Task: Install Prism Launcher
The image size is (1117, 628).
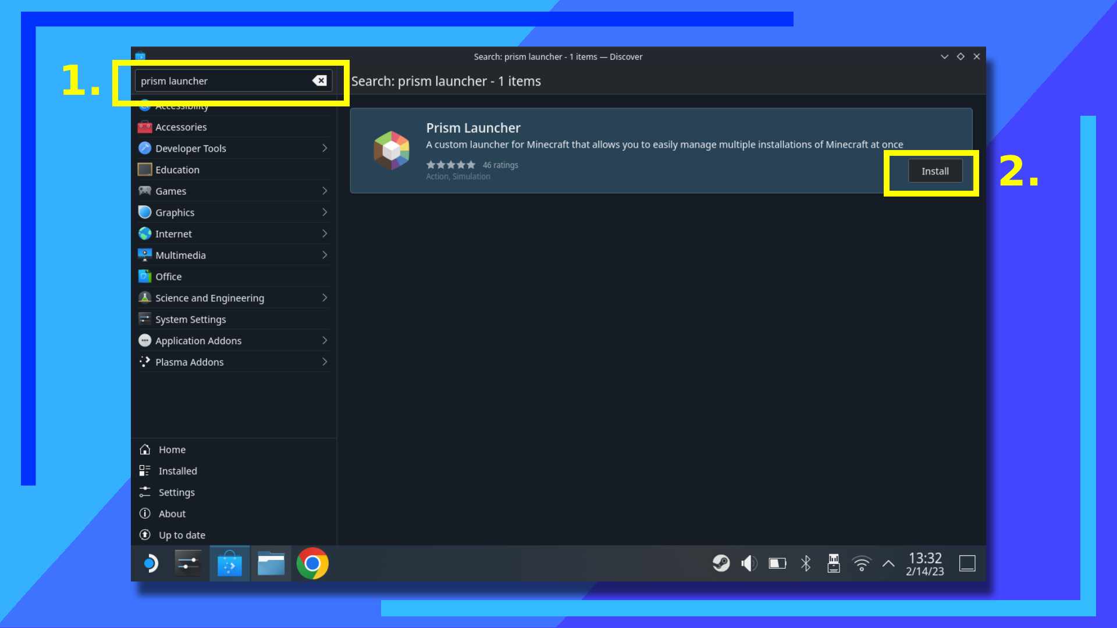Action: [934, 171]
